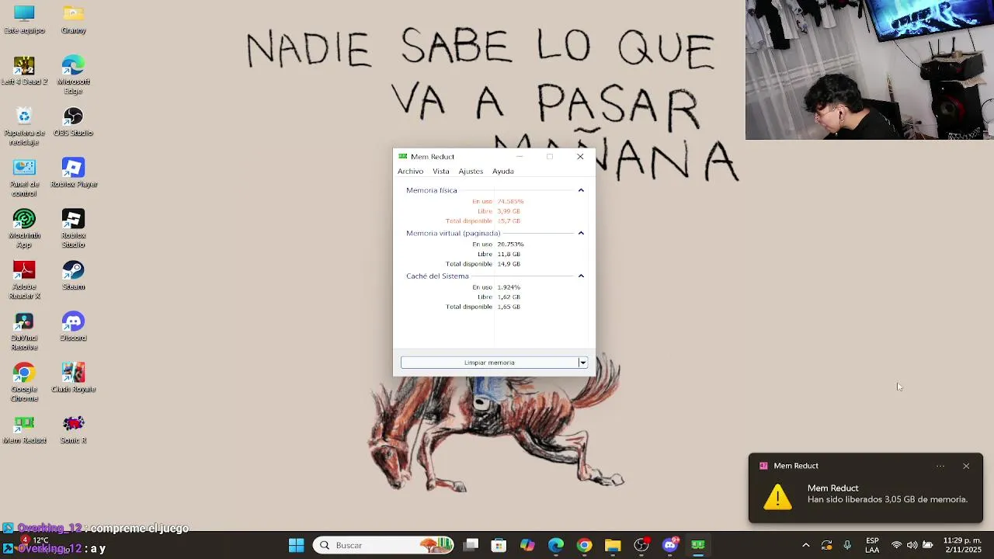The height and width of the screenshot is (559, 994).
Task: Select Roblox Studio desktop shortcut
Action: point(73,229)
